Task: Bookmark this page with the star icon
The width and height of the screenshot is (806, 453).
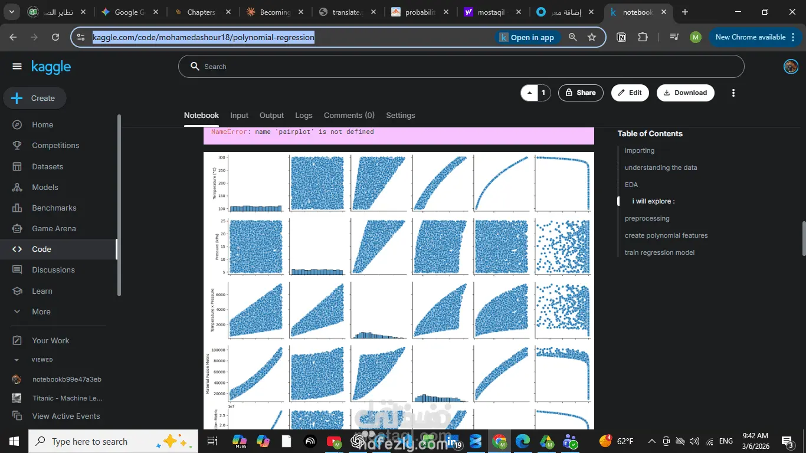Action: click(592, 37)
